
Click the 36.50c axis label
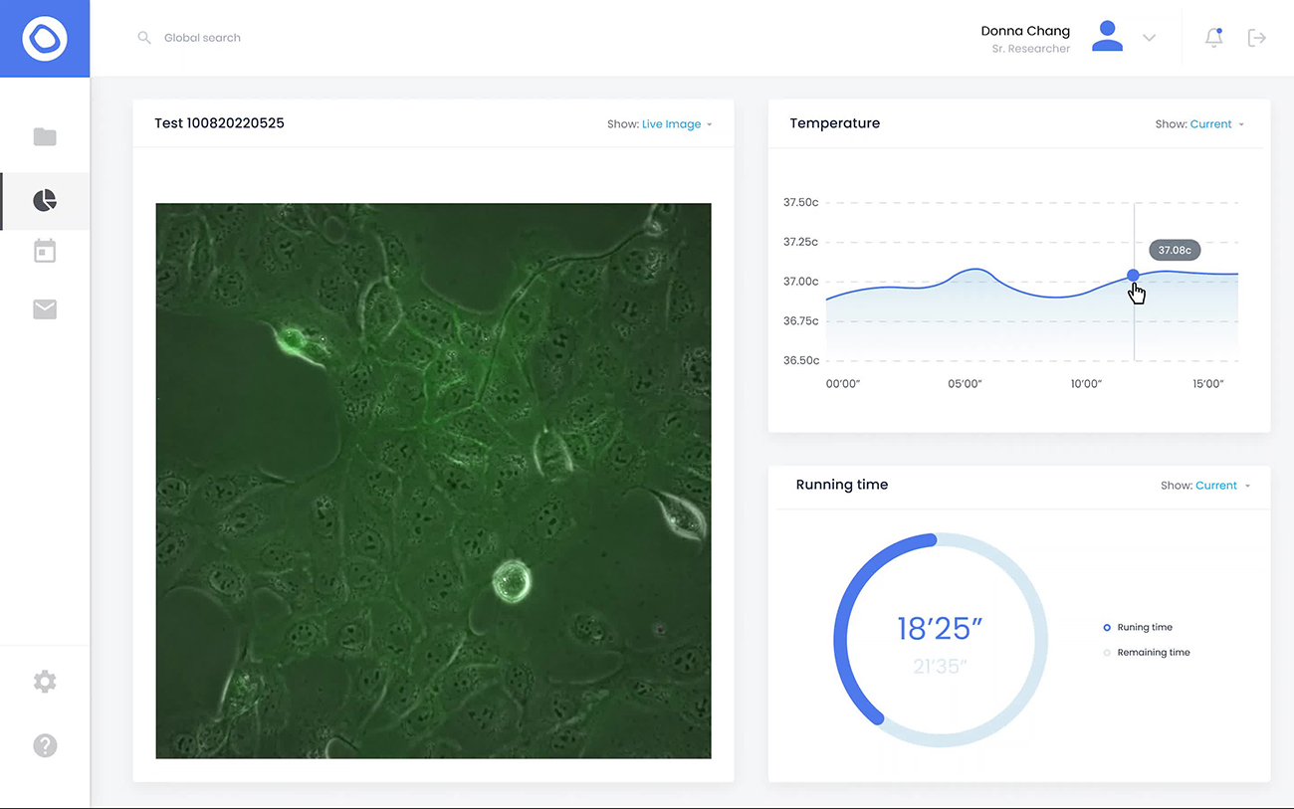pos(800,361)
